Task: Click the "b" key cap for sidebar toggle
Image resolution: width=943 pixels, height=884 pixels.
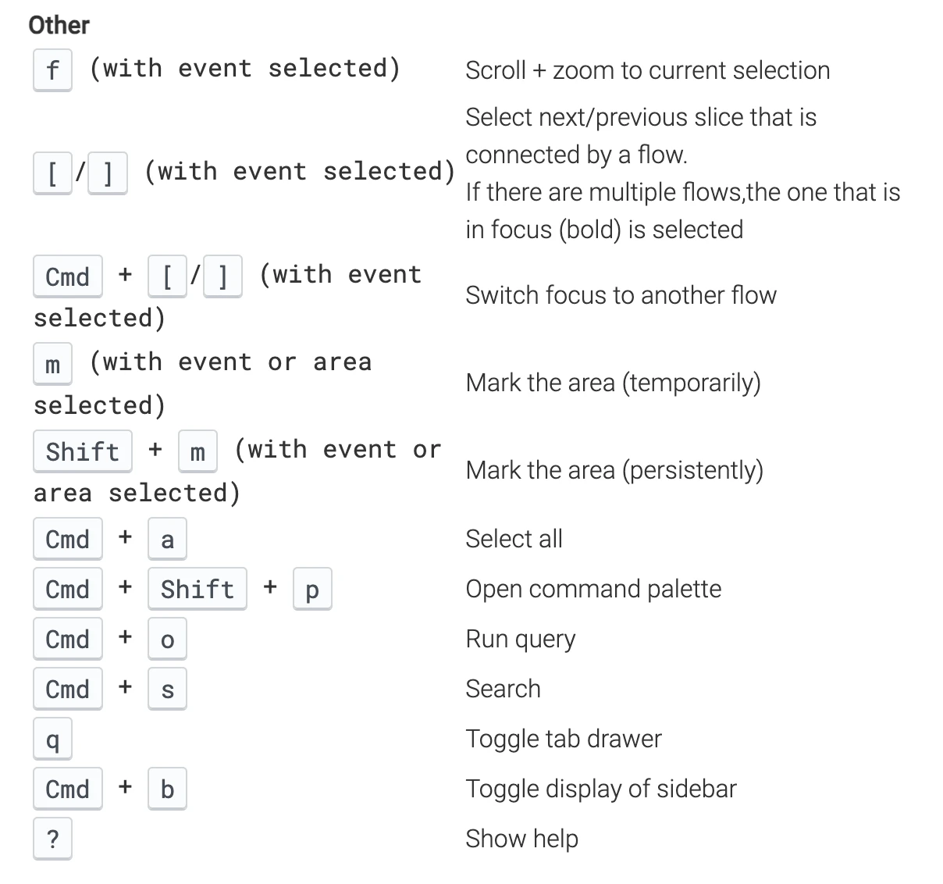Action: pyautogui.click(x=167, y=789)
